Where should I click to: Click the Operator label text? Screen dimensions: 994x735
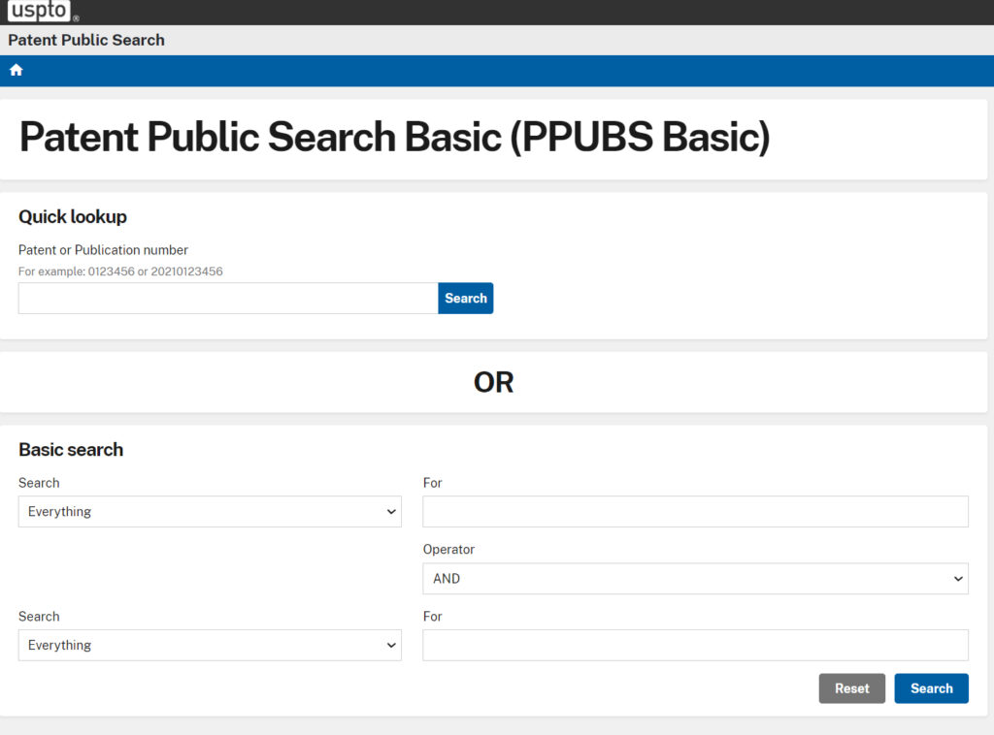click(x=448, y=550)
